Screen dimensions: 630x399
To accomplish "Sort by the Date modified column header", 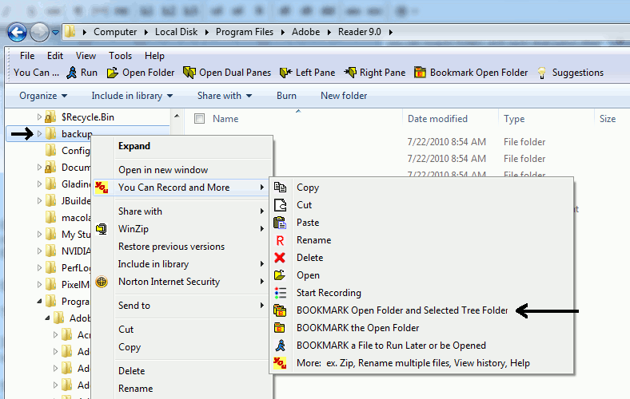I will point(437,119).
